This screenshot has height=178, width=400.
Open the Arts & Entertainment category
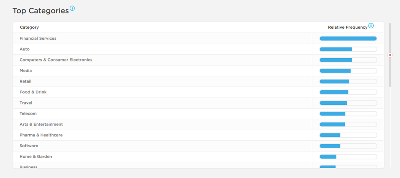pos(41,125)
